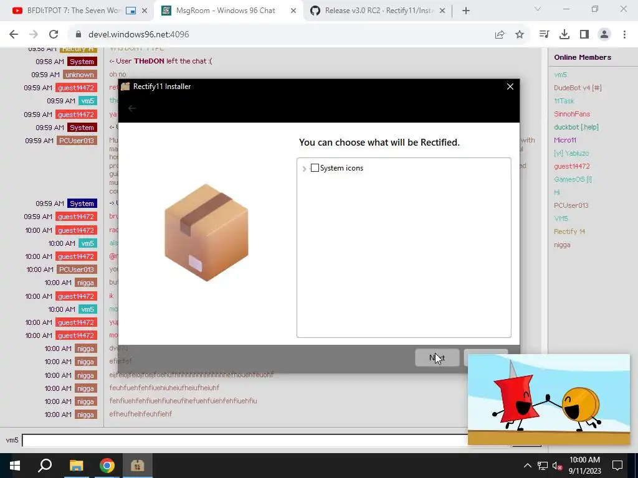This screenshot has width=638, height=478.
Task: Switch to Rectify11 Installer taskbar icon
Action: [x=138, y=466]
